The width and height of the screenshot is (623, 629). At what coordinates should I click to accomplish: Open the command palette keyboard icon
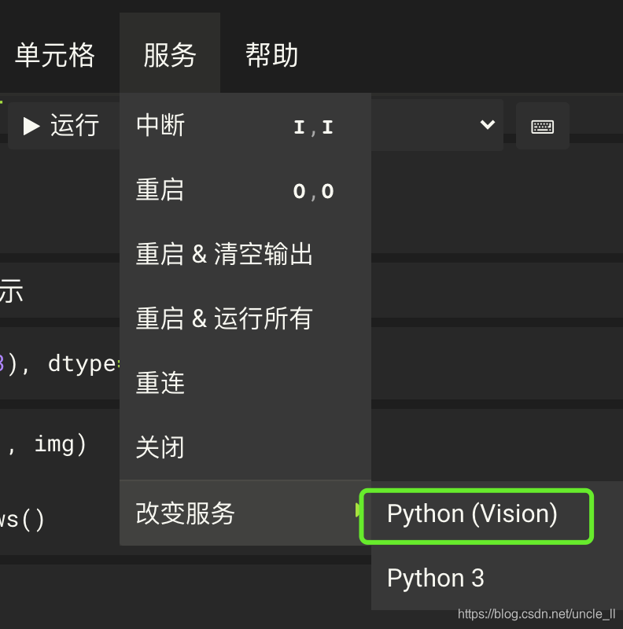(x=543, y=126)
